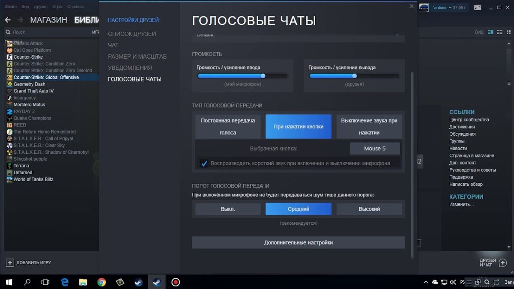514x289 pixels.
Task: Select the Terraria game icon in library
Action: pos(10,166)
